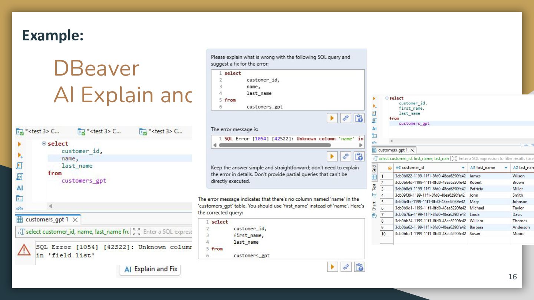Click execute script icon in failing-query editor
534x300 pixels.
(20, 166)
